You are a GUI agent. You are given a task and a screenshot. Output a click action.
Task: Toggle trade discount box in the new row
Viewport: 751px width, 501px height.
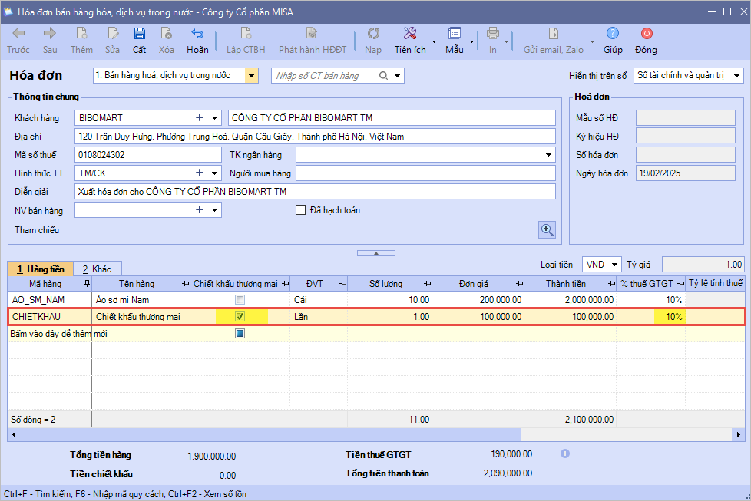tap(240, 334)
